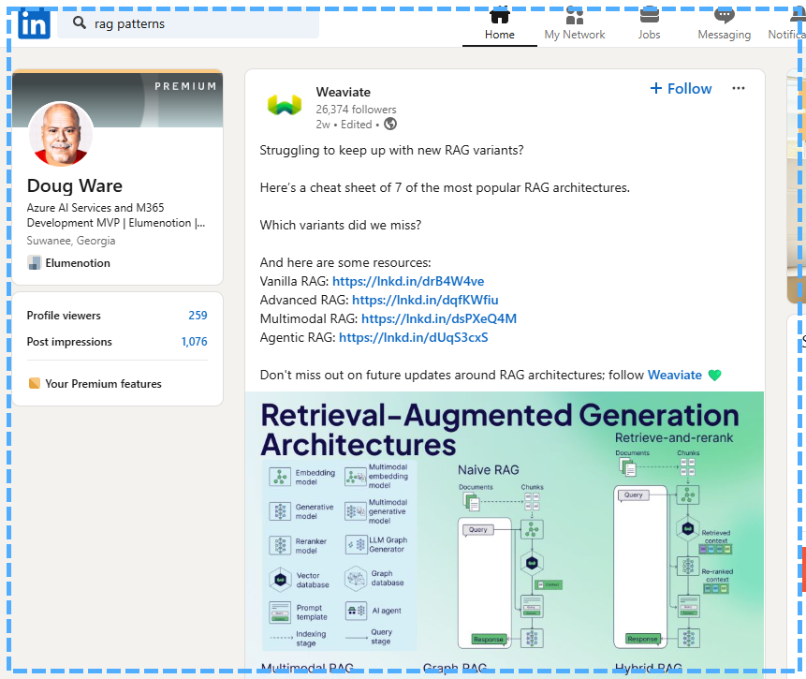Open the Vanilla RAG resource link
The image size is (806, 679).
(408, 281)
